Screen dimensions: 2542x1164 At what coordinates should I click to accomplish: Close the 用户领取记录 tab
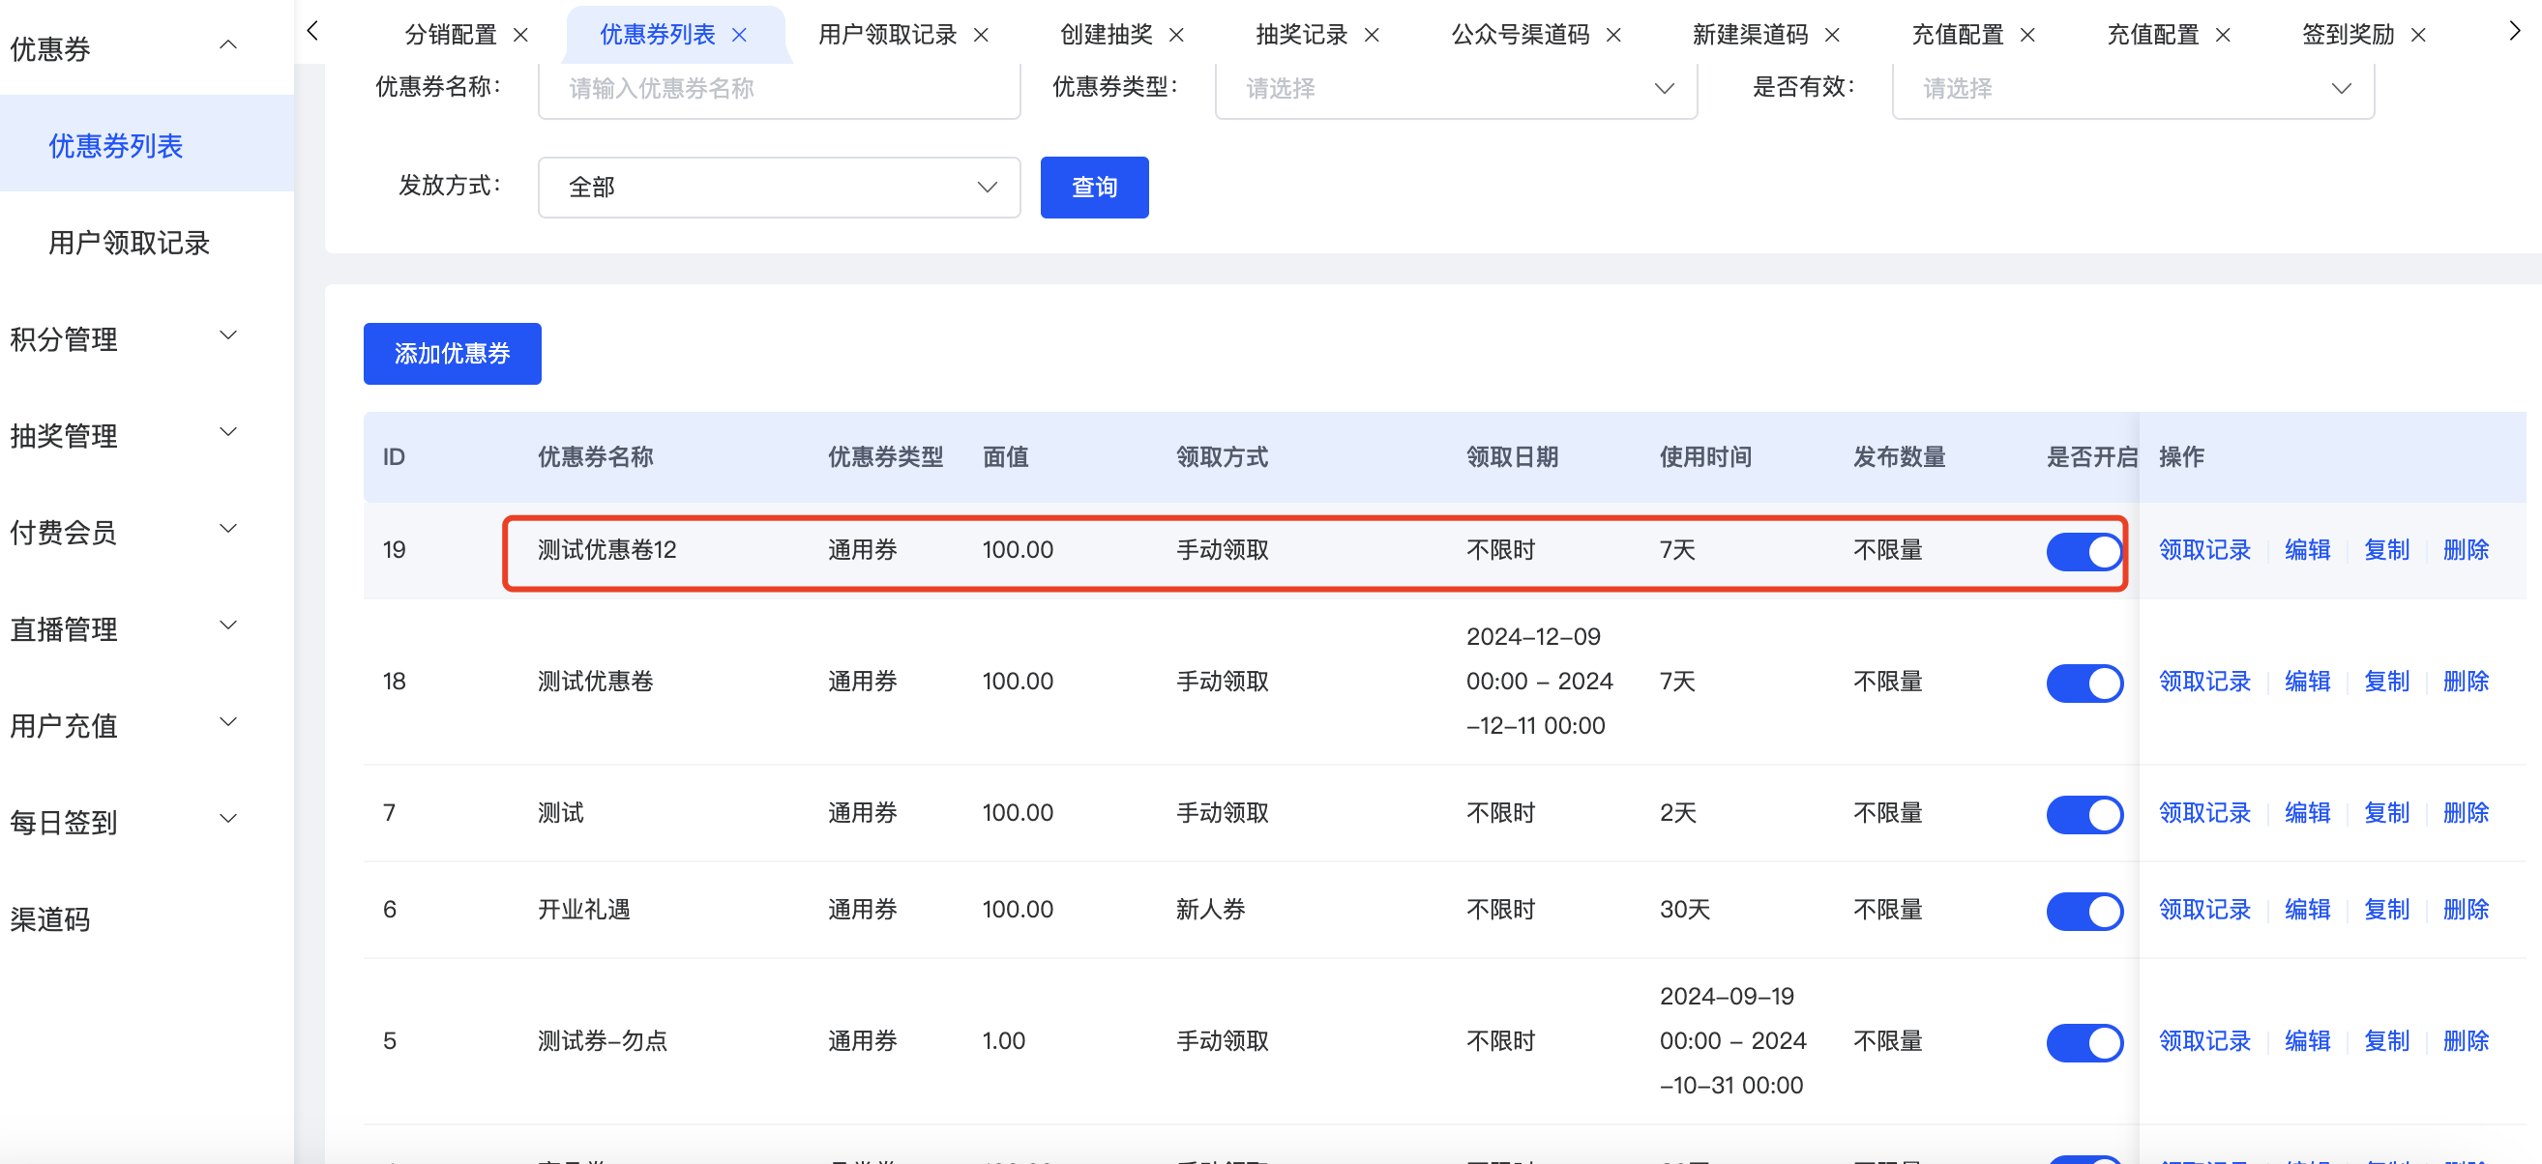click(x=981, y=36)
